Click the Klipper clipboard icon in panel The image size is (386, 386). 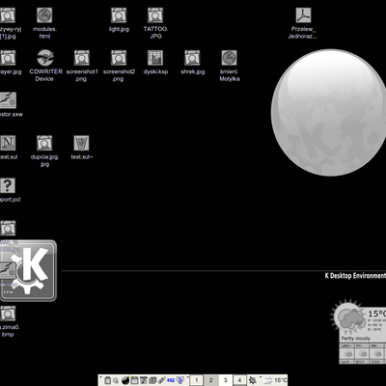point(107,380)
